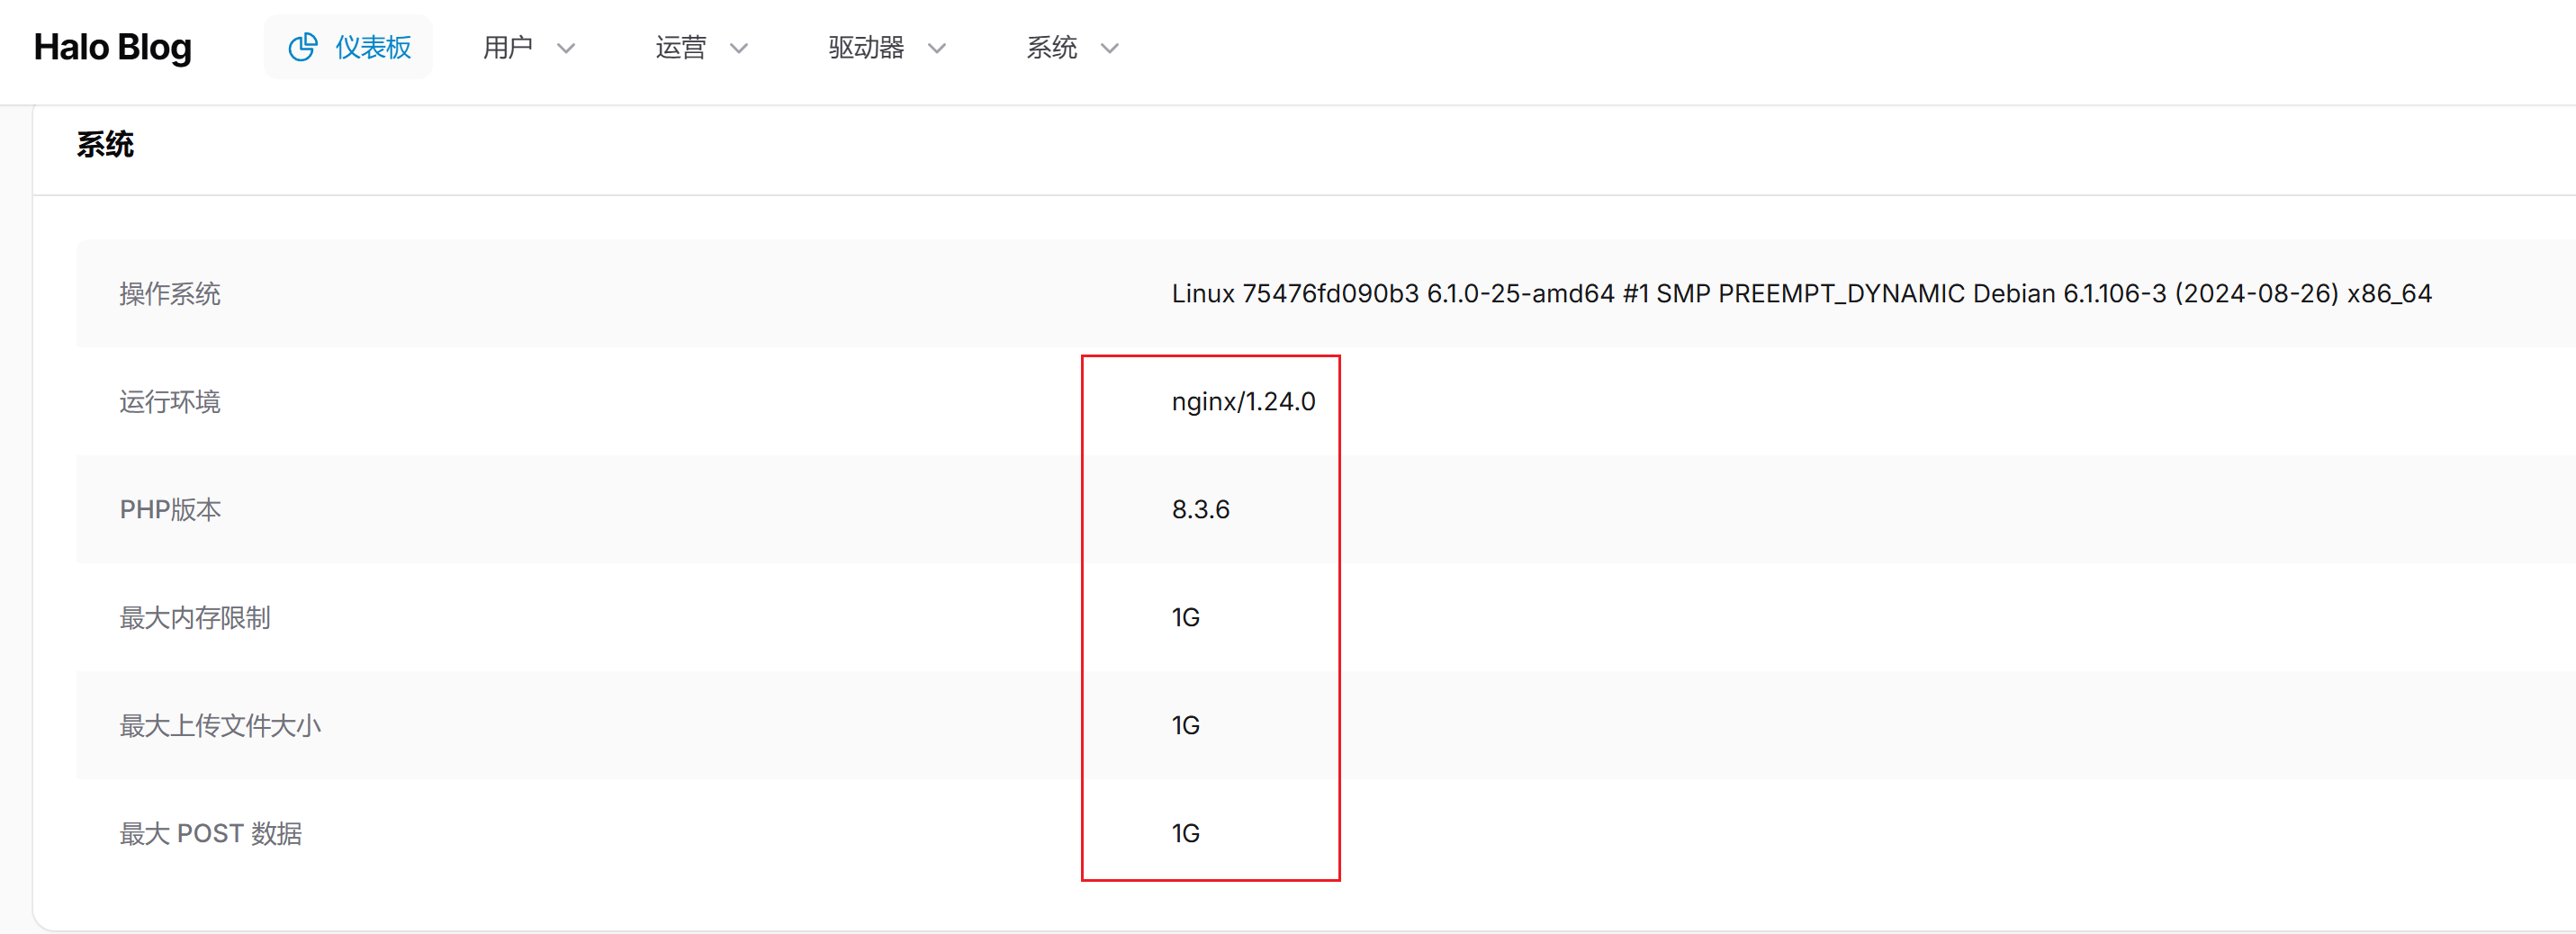Screen dimensions: 2576x934
Task: Select the 最大内存限制 row label
Action: [195, 618]
